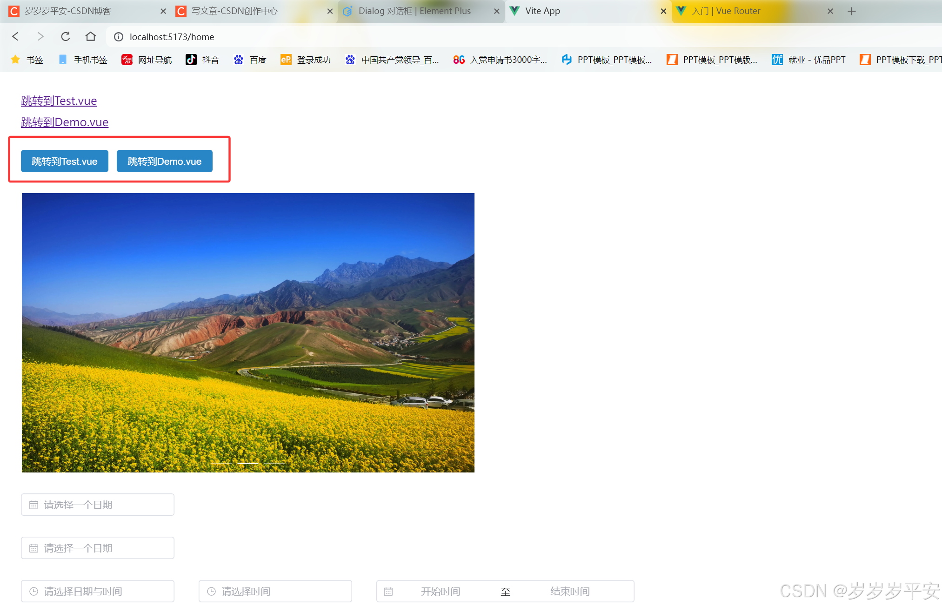Viewport: 942px width, 607px height.
Task: Open the 抖音 bookmark icon
Action: [x=191, y=60]
